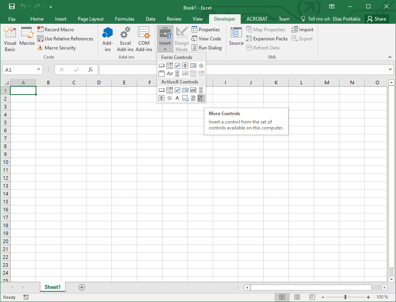Insert an ActiveX Combo Box
The height and width of the screenshot is (302, 396).
[170, 90]
